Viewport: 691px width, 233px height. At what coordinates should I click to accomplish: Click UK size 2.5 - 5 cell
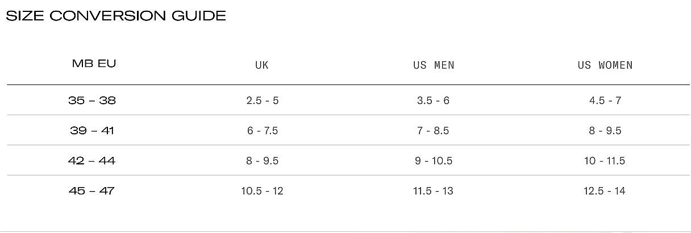click(x=263, y=100)
